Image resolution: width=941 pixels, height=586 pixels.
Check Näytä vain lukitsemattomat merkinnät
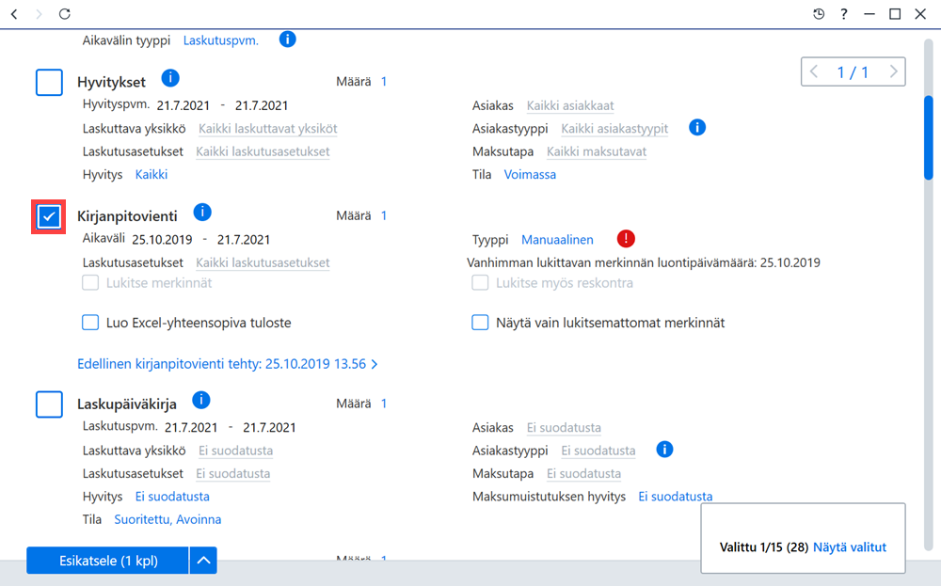pos(480,323)
